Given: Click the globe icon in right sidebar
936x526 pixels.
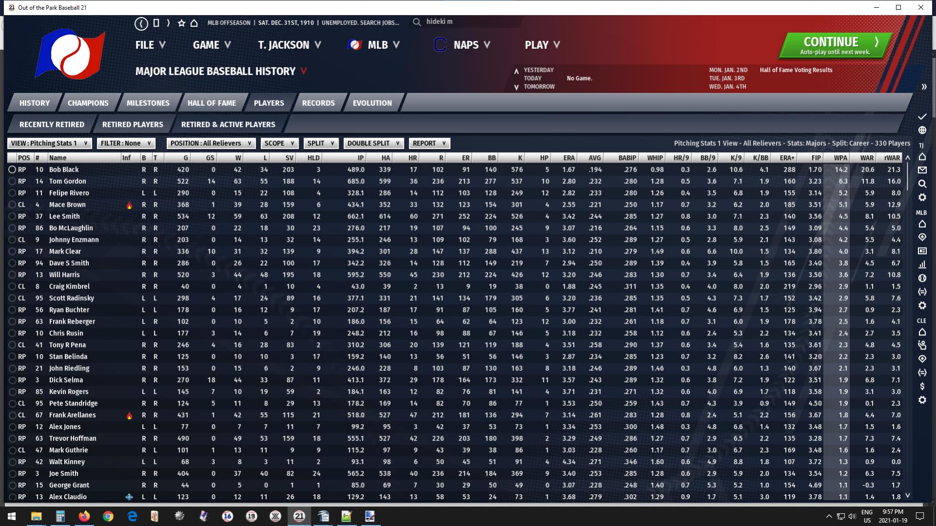Looking at the screenshot, I should pyautogui.click(x=922, y=130).
